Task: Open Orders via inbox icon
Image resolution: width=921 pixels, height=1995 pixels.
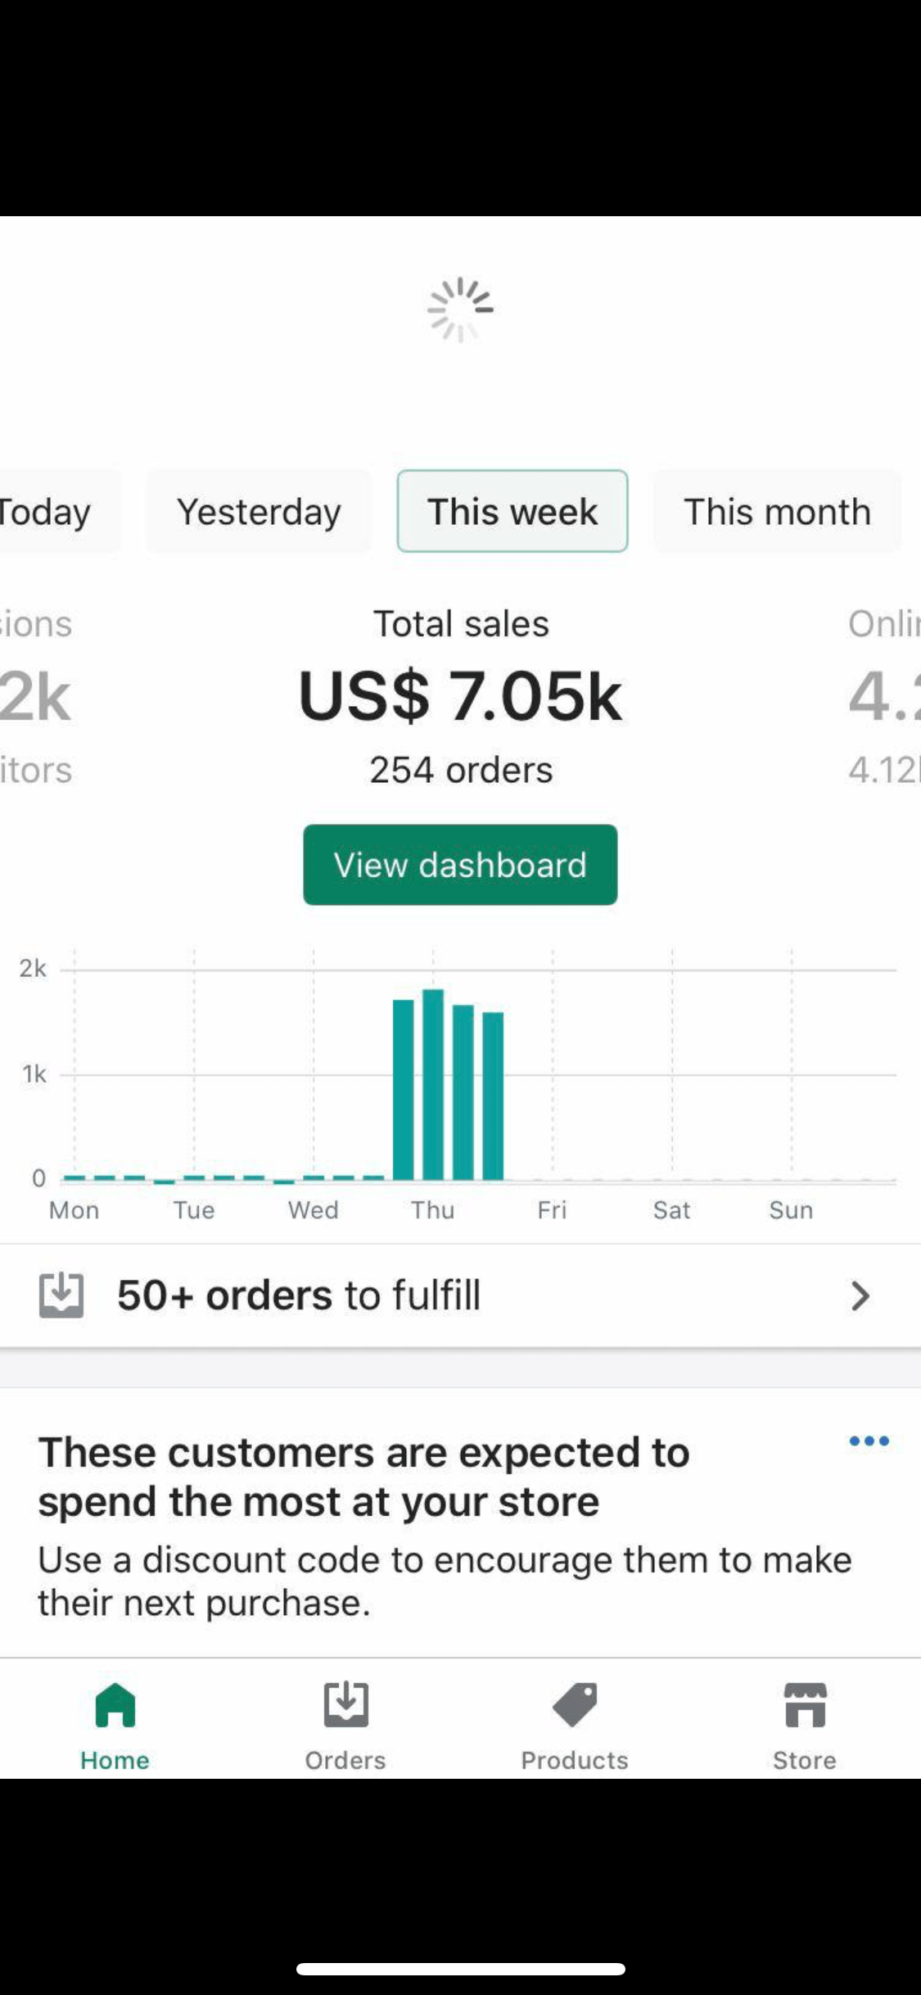Action: (345, 1705)
